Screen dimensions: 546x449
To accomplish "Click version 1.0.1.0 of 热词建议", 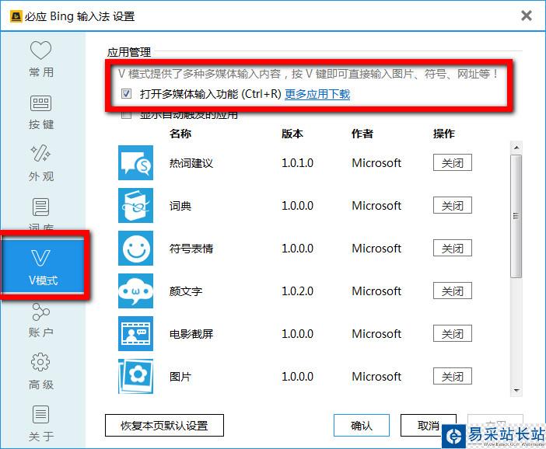I will click(x=297, y=163).
